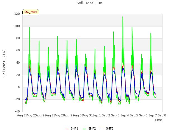Screen dimensions: 179x134
Task: Click the 0 y-axis tick label
Action: click(x=19, y=87)
